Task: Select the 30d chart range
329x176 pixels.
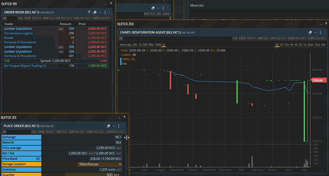Action: point(145,45)
